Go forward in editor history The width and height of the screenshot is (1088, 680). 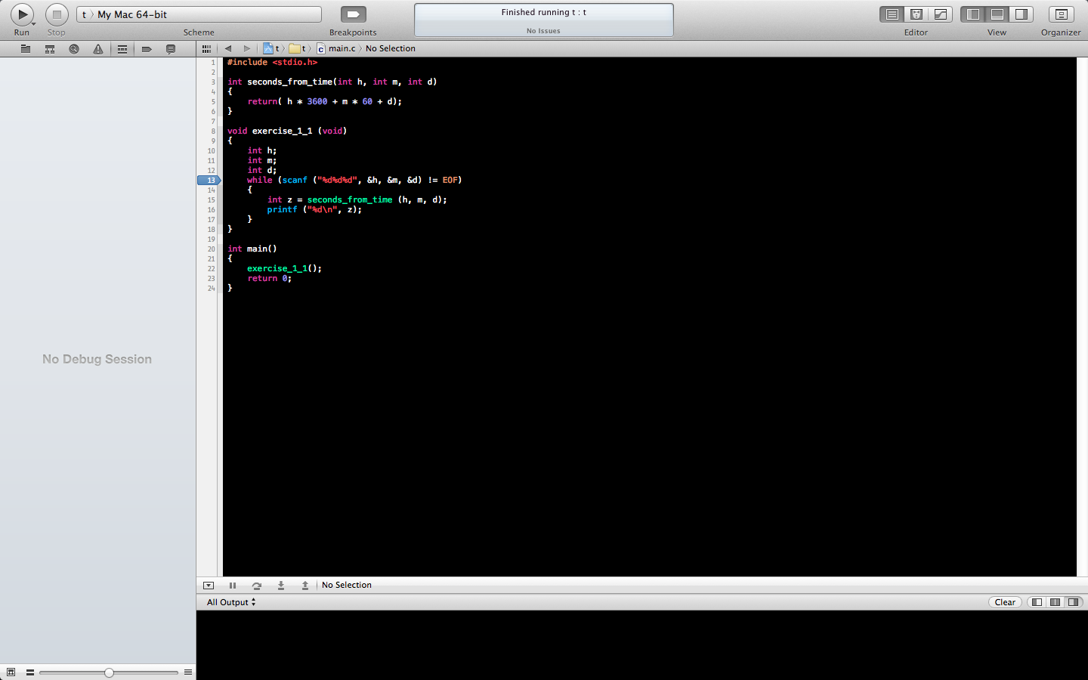click(x=247, y=48)
